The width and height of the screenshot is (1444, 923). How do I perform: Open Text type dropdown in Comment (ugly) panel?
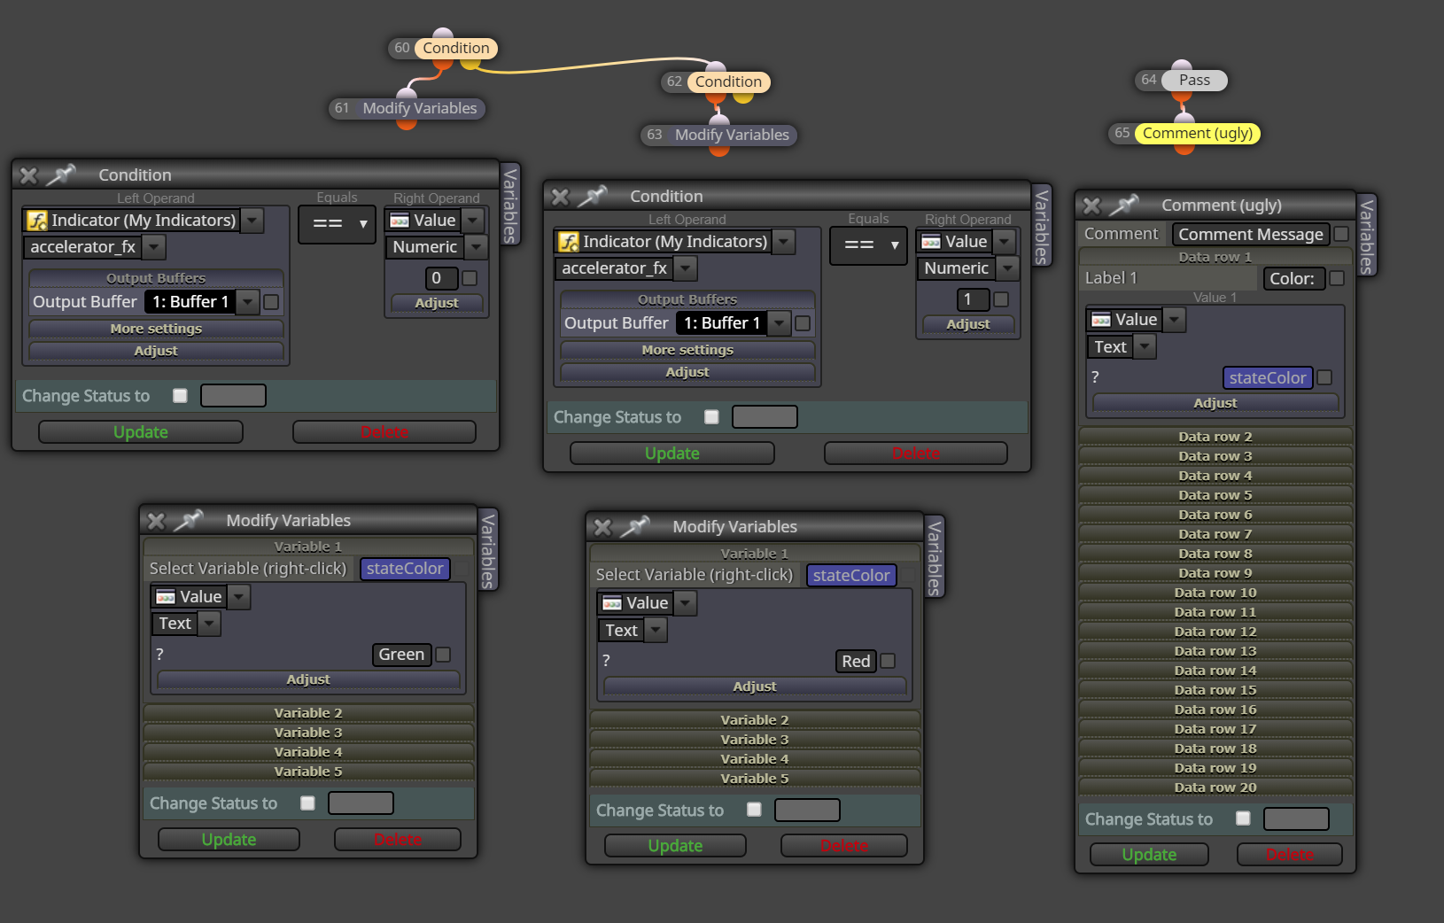point(1145,347)
